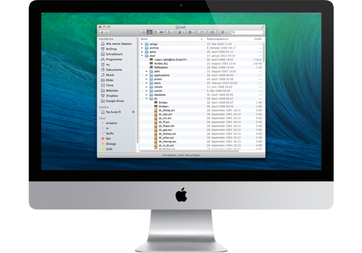
Task: Go back with the Finder back arrow
Action: (102, 32)
